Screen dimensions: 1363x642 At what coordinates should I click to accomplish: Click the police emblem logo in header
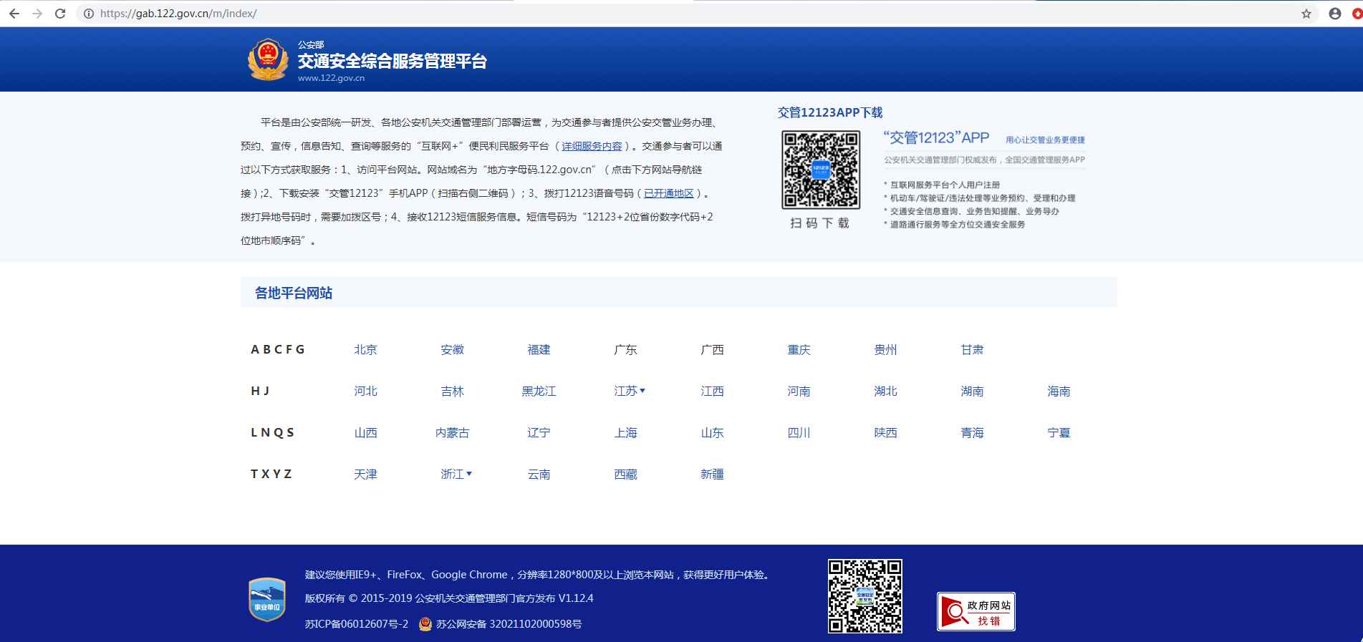click(268, 59)
